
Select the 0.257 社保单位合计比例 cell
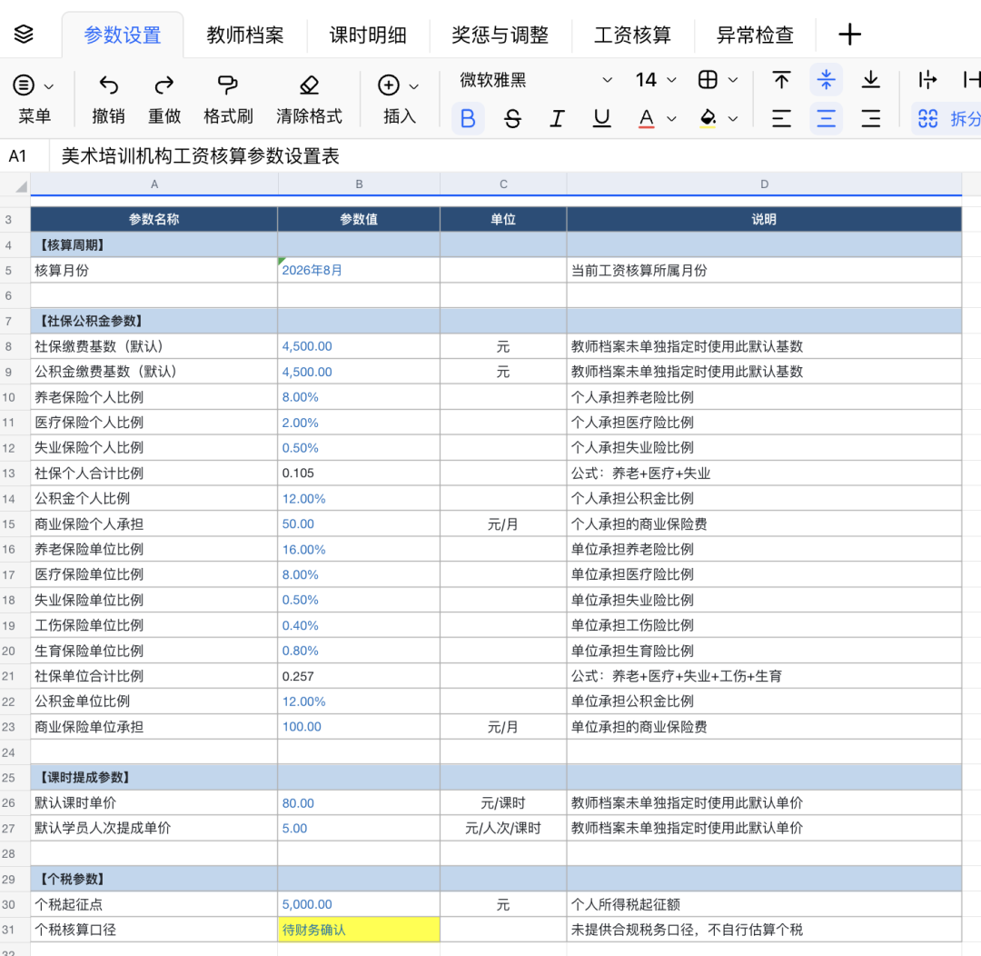coord(359,676)
